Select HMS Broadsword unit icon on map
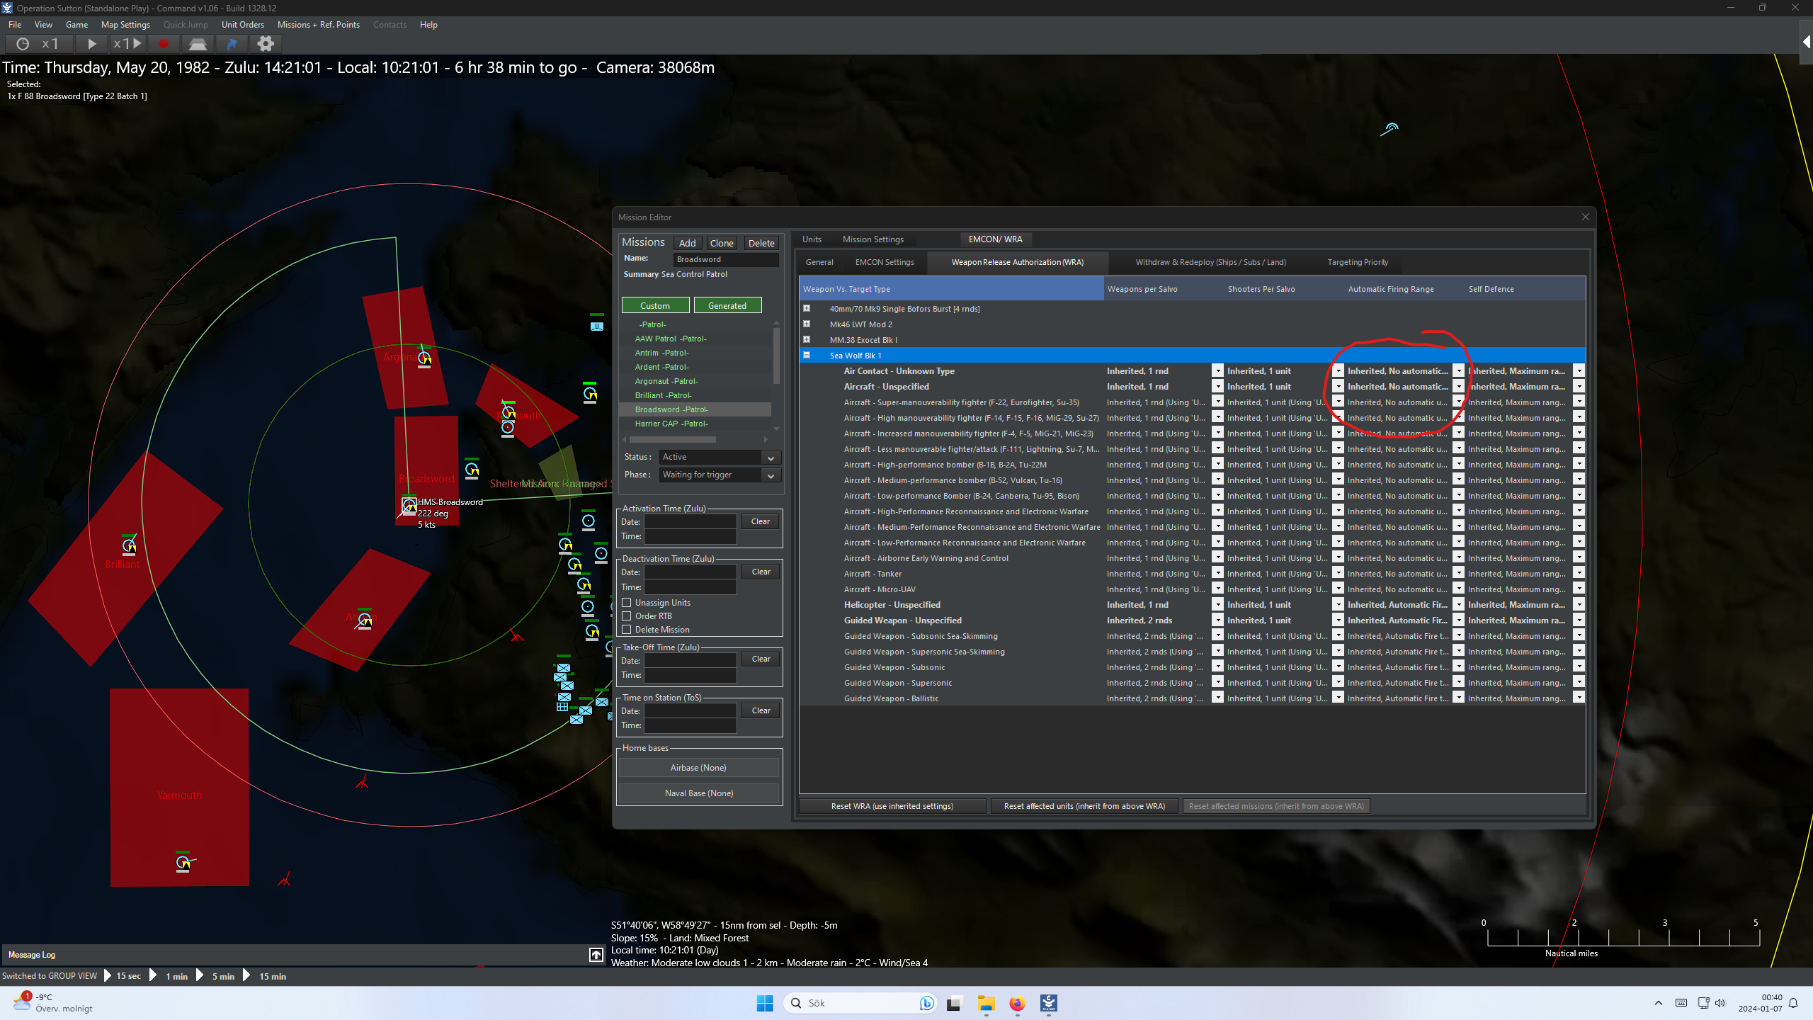Viewport: 1813px width, 1020px height. tap(409, 506)
